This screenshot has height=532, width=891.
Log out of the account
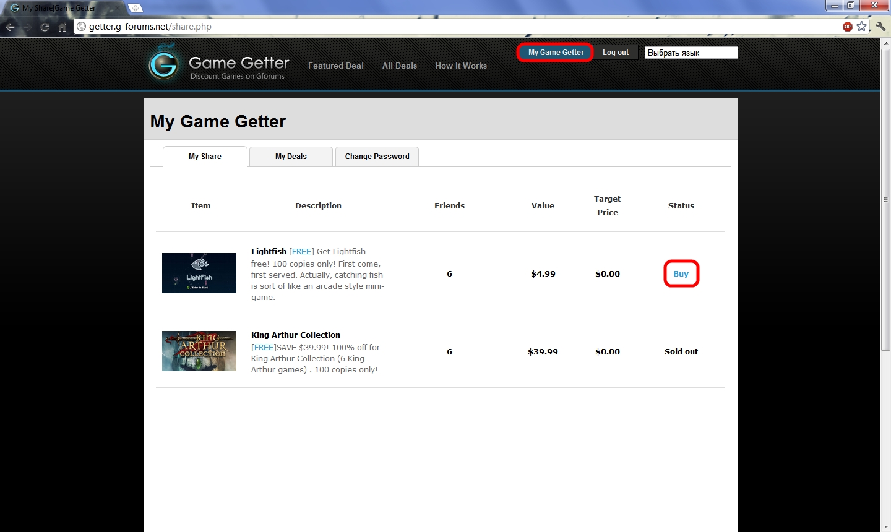616,53
